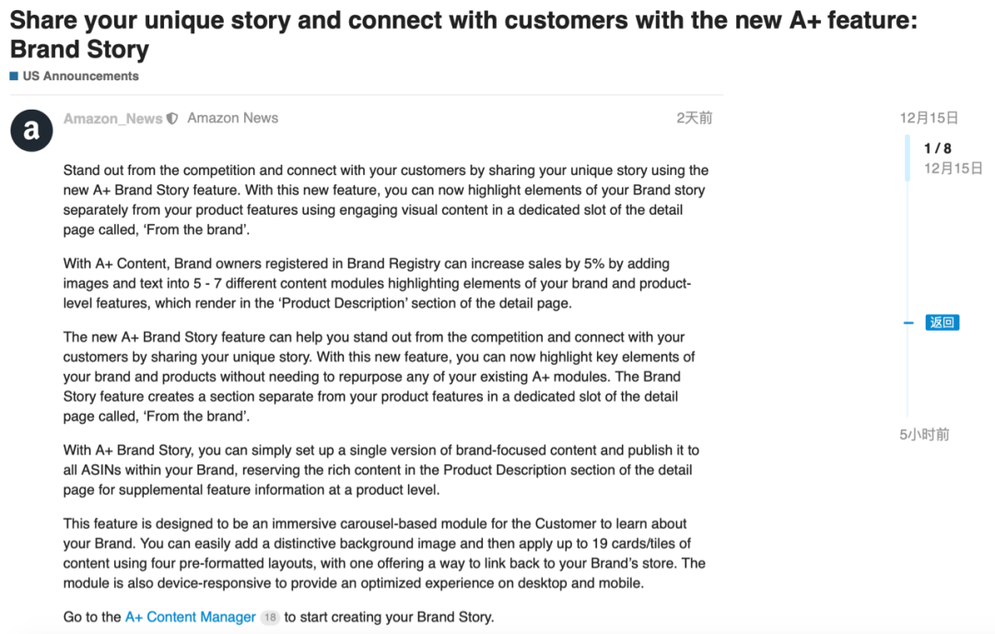Click the 'Stand out from the competition' paragraph

pos(386,200)
